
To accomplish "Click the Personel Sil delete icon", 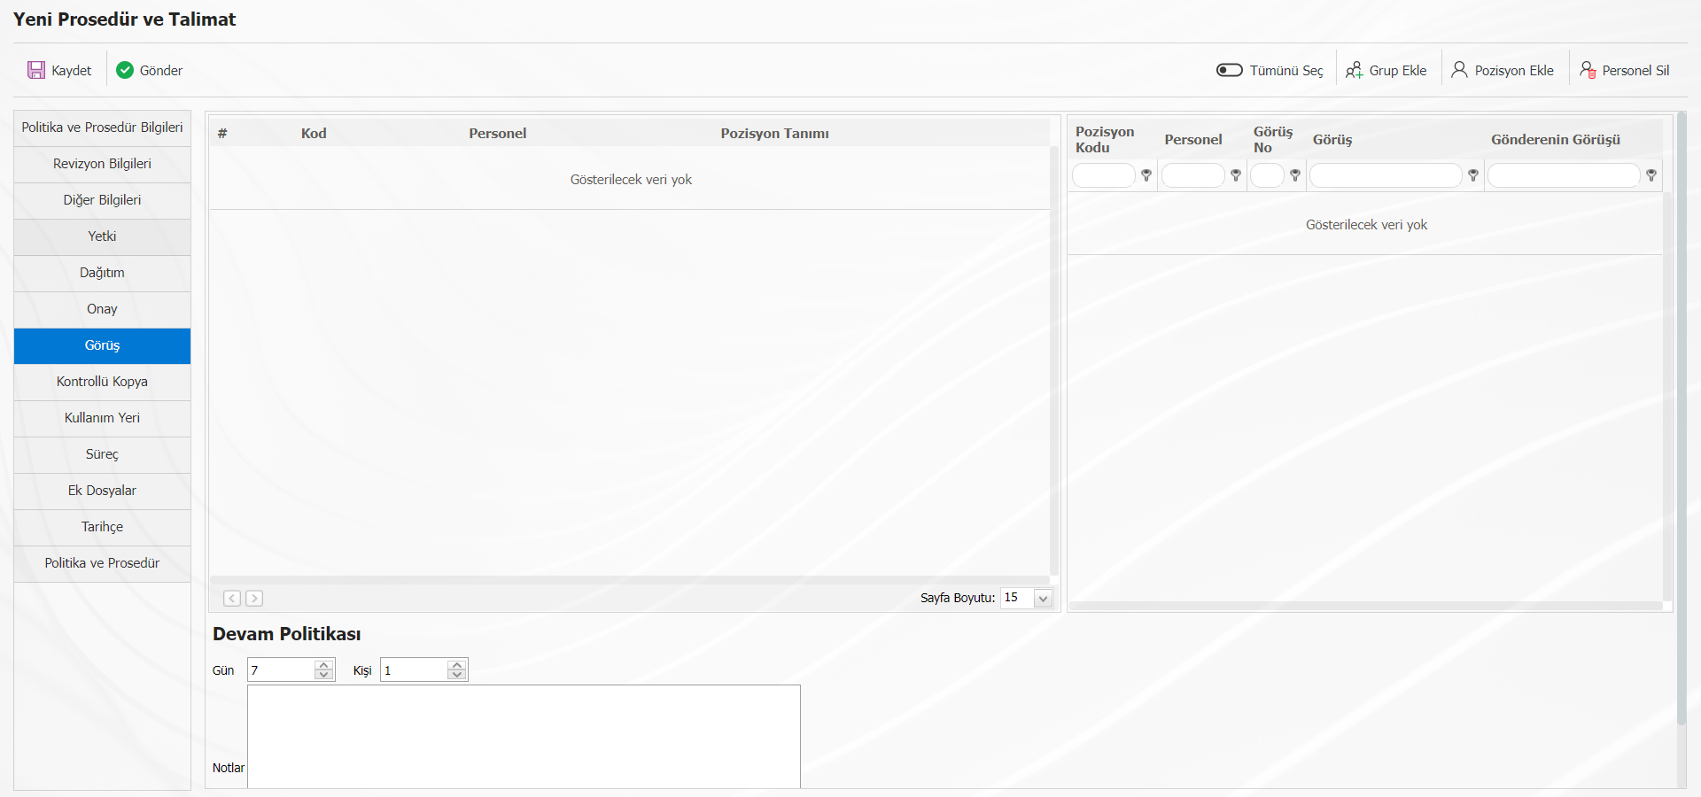I will point(1588,70).
